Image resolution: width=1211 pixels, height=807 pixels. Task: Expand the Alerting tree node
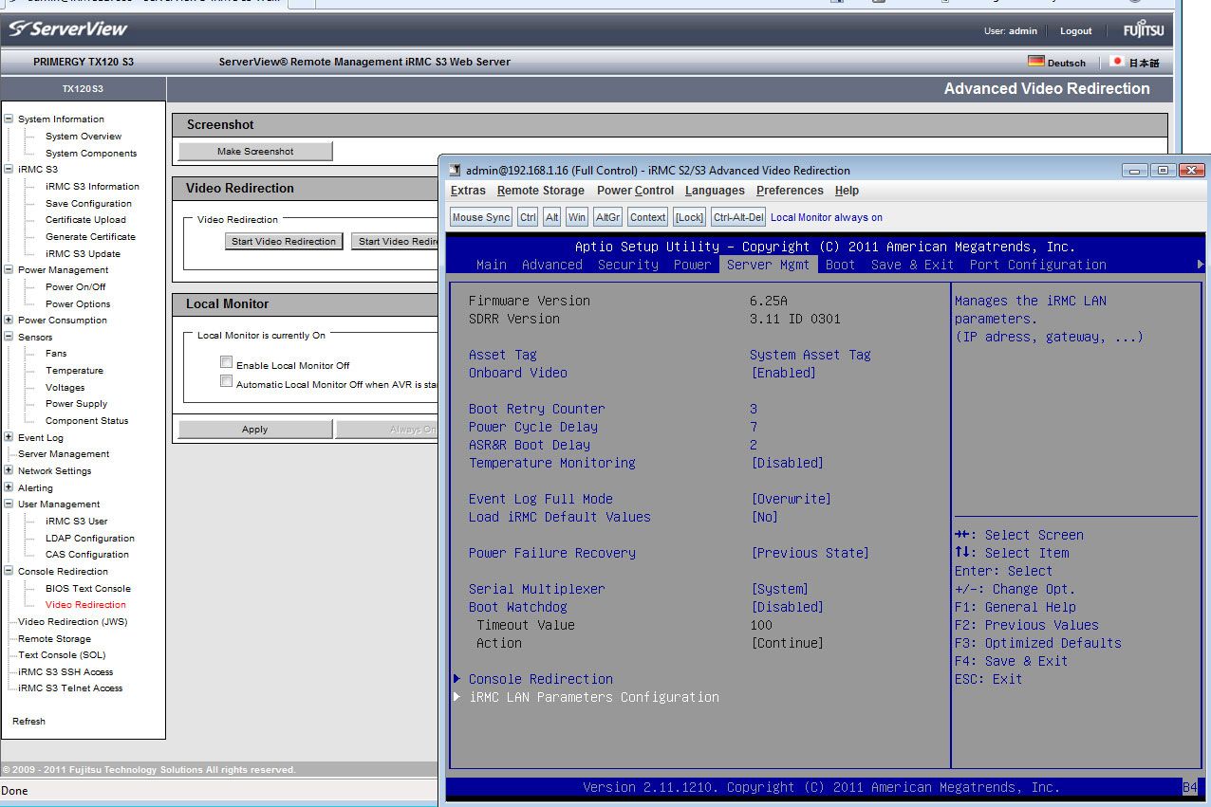pyautogui.click(x=9, y=487)
